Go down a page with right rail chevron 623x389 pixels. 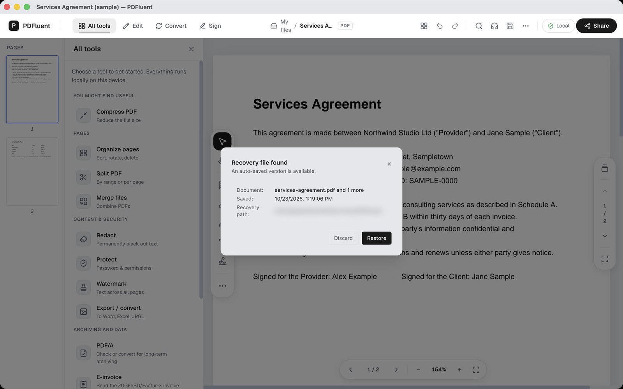(605, 236)
